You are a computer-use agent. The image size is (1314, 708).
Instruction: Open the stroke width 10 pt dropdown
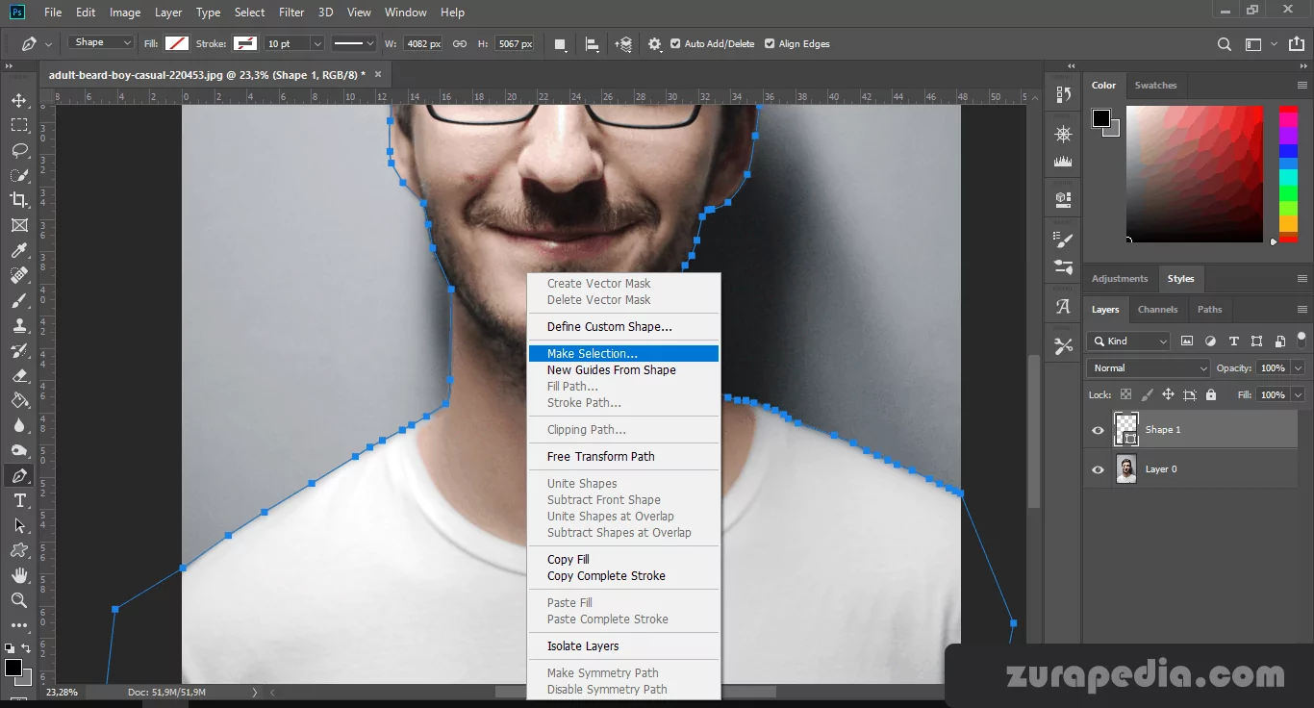[x=316, y=44]
